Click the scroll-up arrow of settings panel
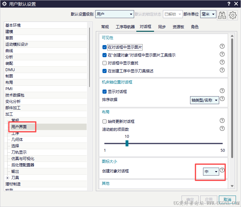241x207 pixels. 232,36
